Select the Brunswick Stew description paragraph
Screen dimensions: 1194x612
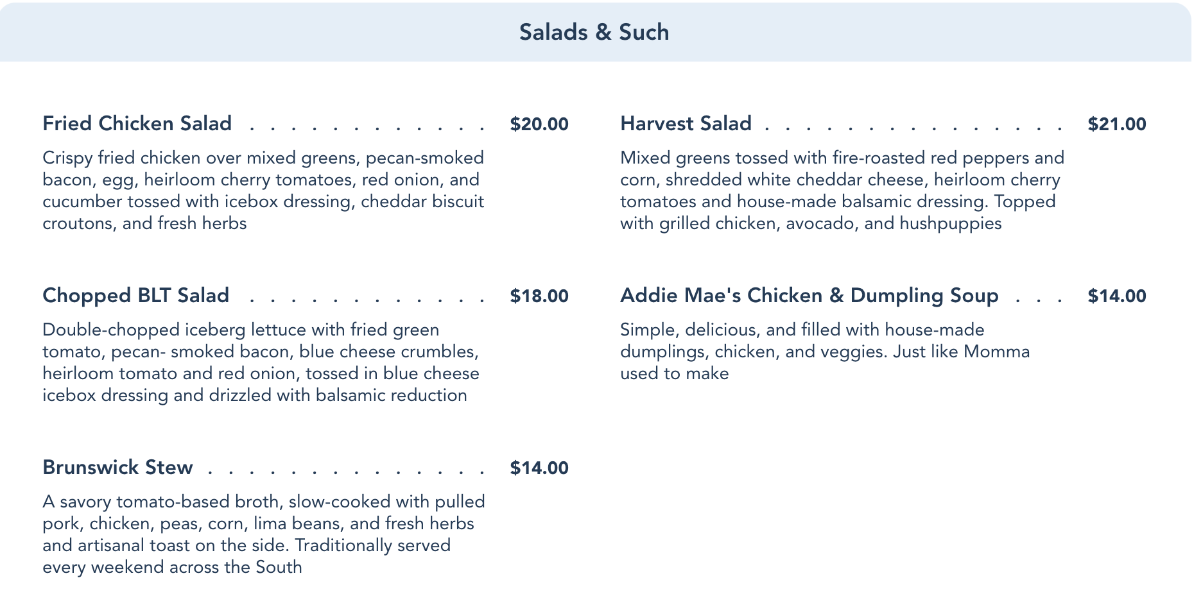263,534
